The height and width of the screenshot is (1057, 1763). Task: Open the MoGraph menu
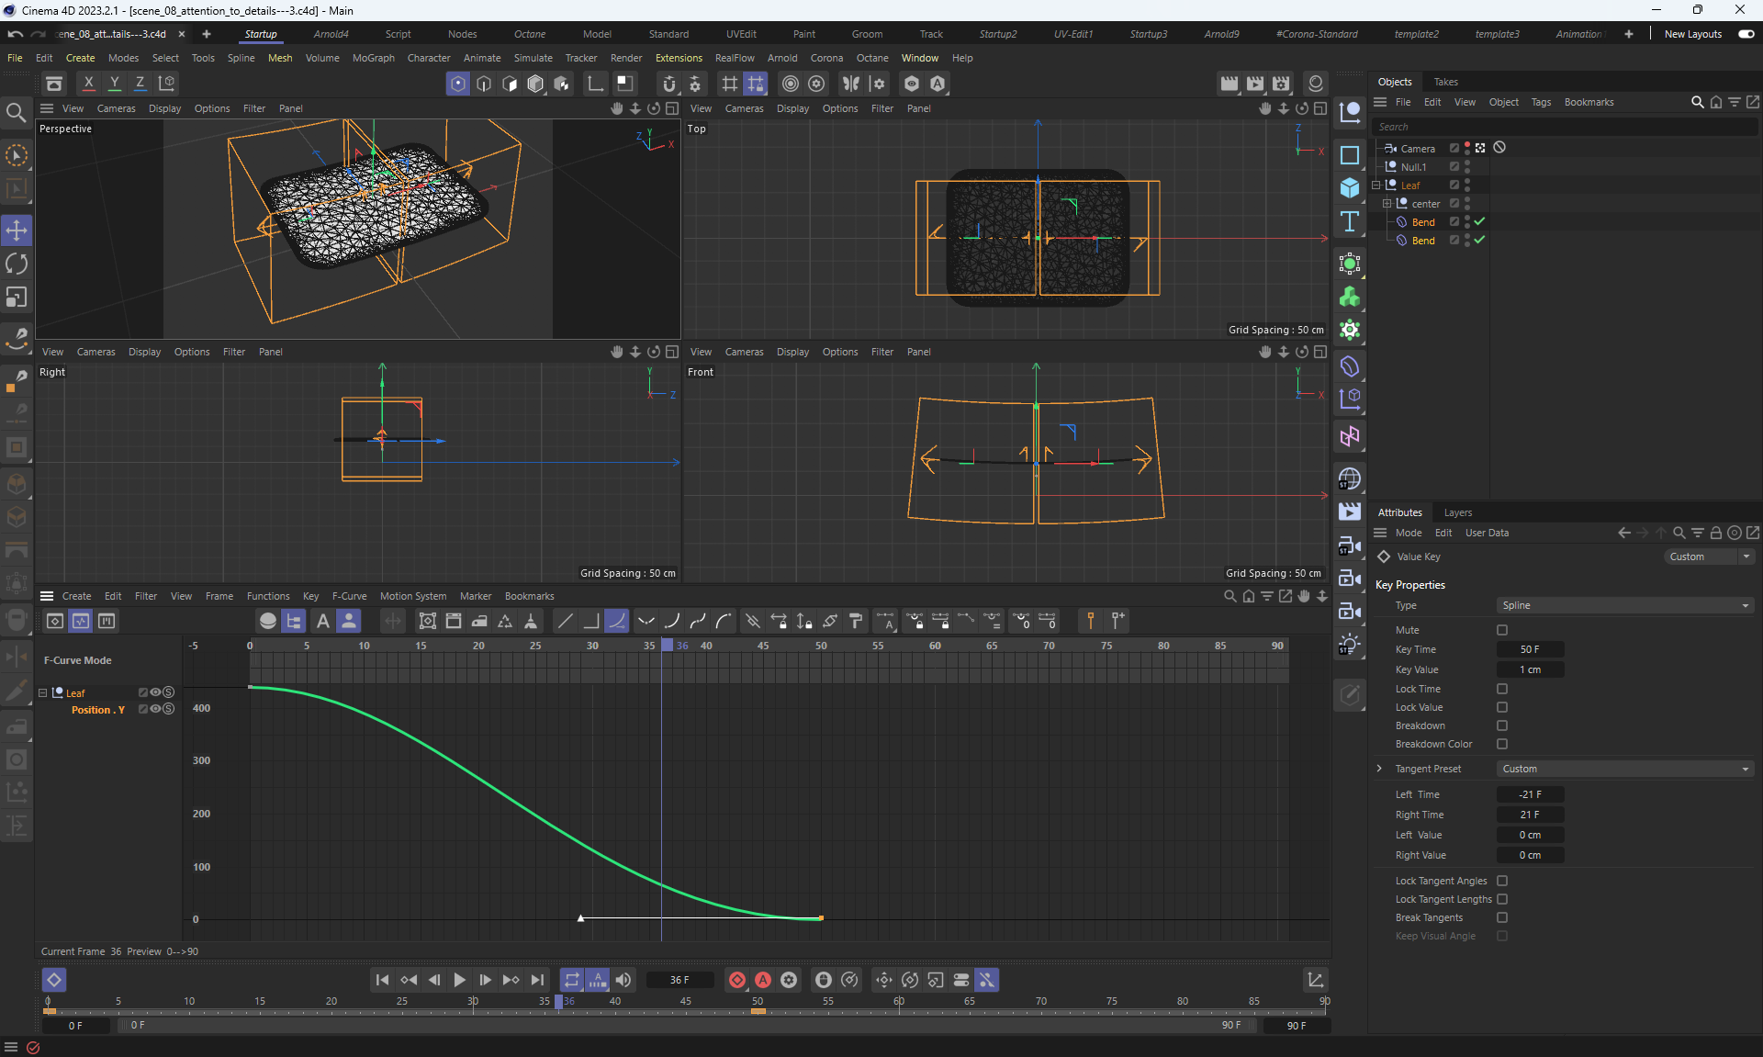(x=373, y=58)
